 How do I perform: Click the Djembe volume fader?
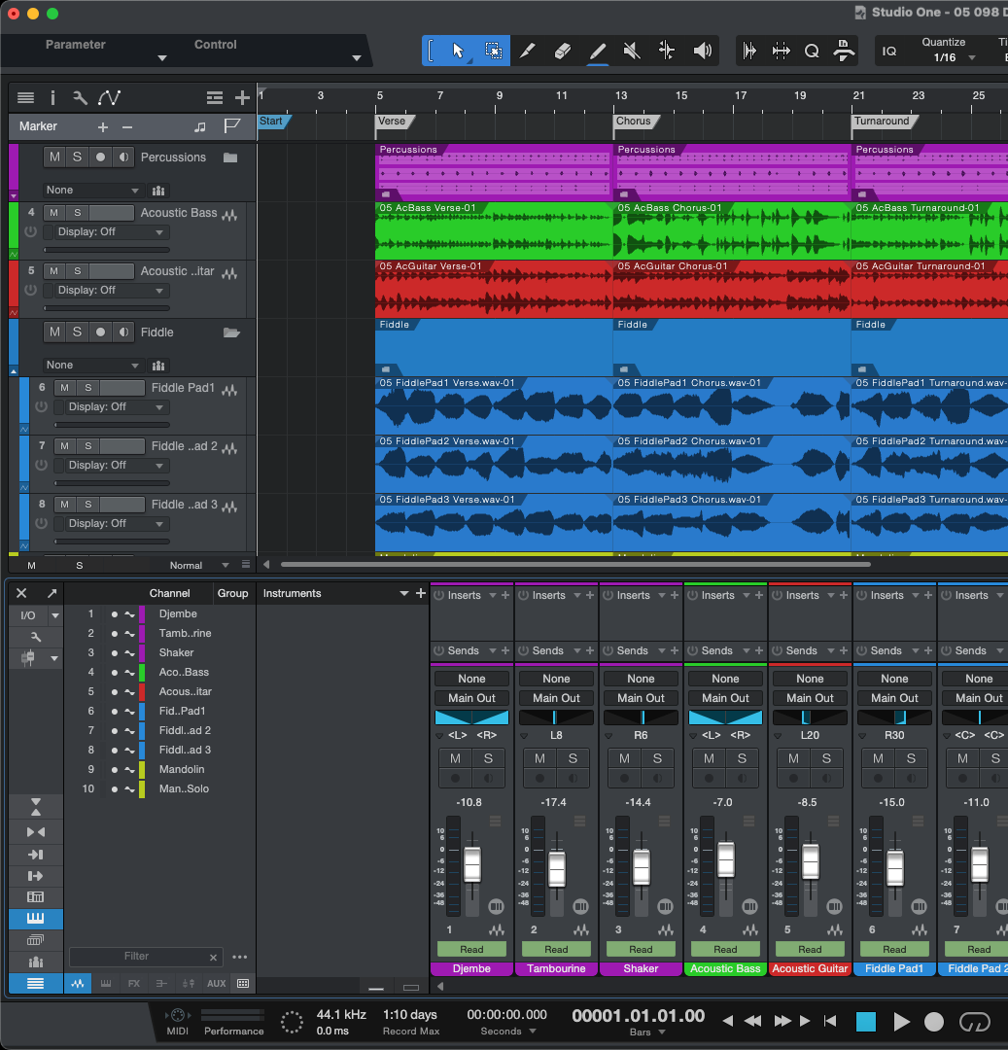pos(472,864)
